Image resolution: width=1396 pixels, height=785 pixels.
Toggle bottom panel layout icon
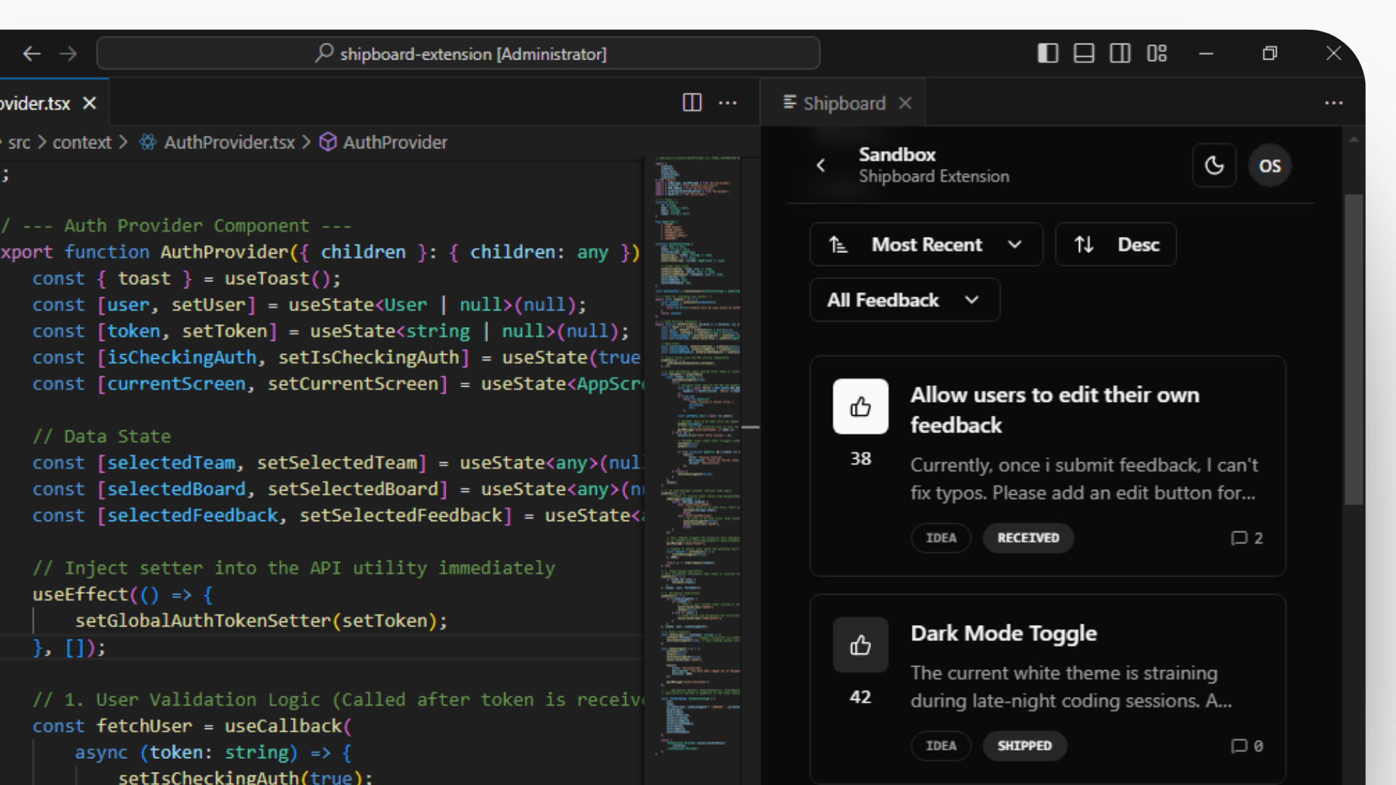[1084, 53]
